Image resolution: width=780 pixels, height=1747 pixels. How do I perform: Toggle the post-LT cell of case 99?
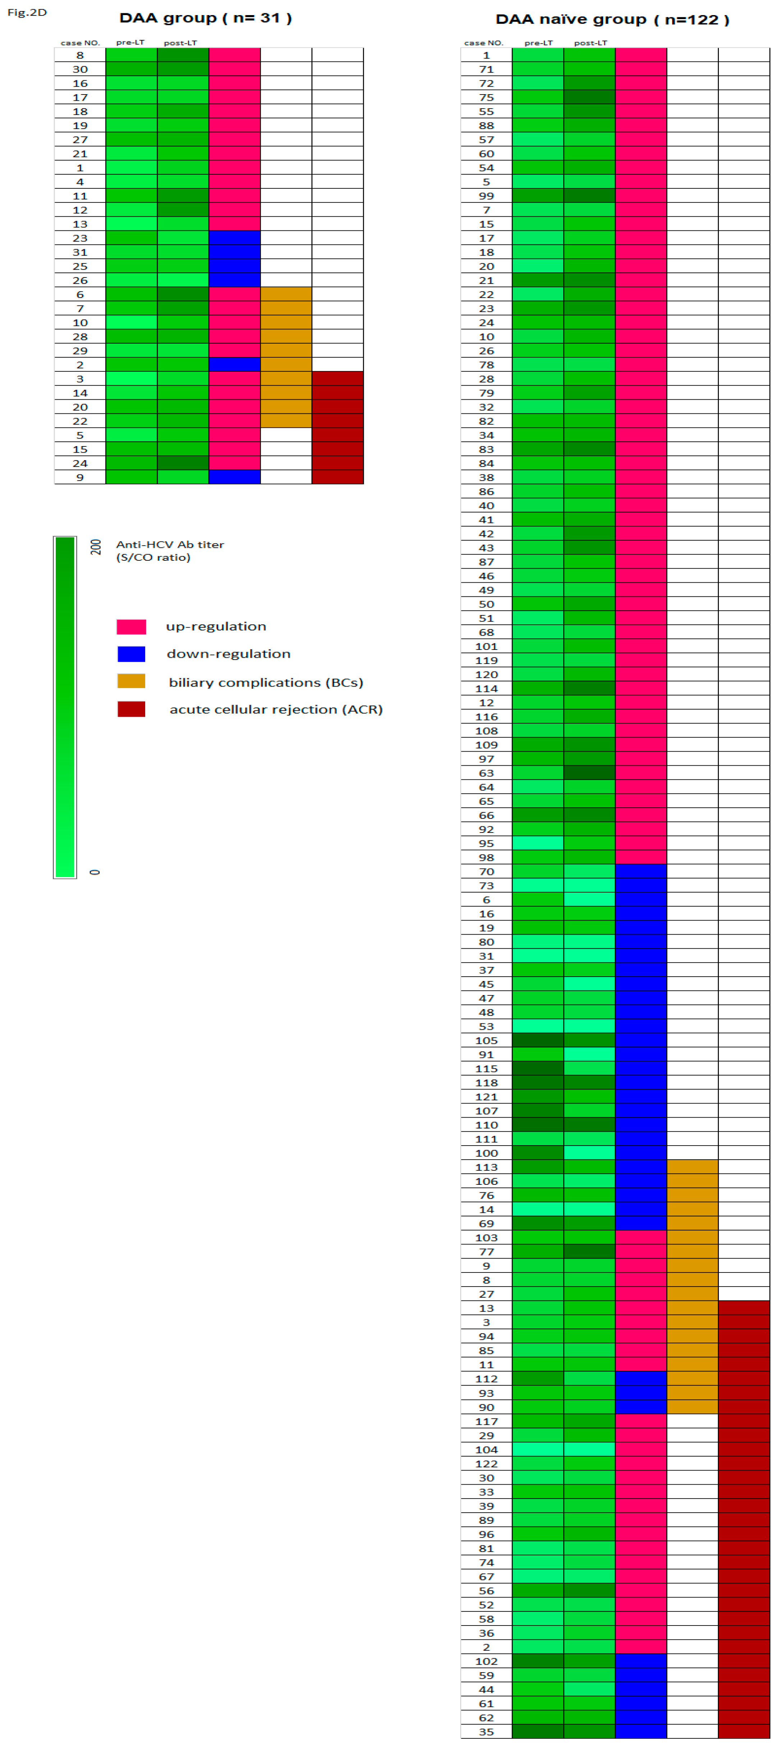click(x=587, y=194)
